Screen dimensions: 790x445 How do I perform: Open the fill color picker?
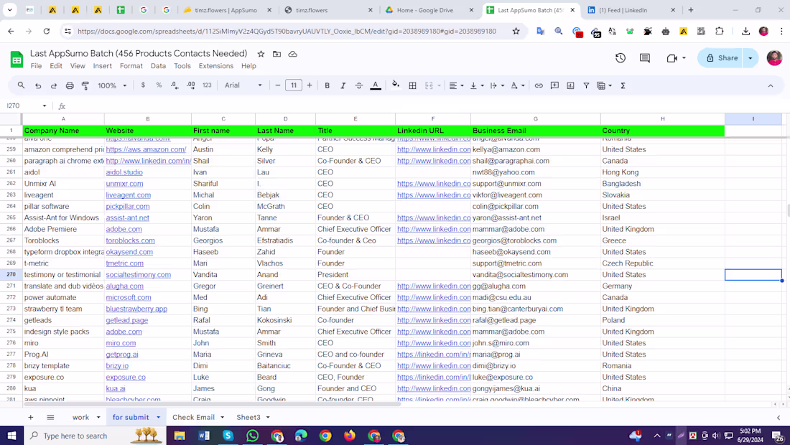(x=396, y=85)
